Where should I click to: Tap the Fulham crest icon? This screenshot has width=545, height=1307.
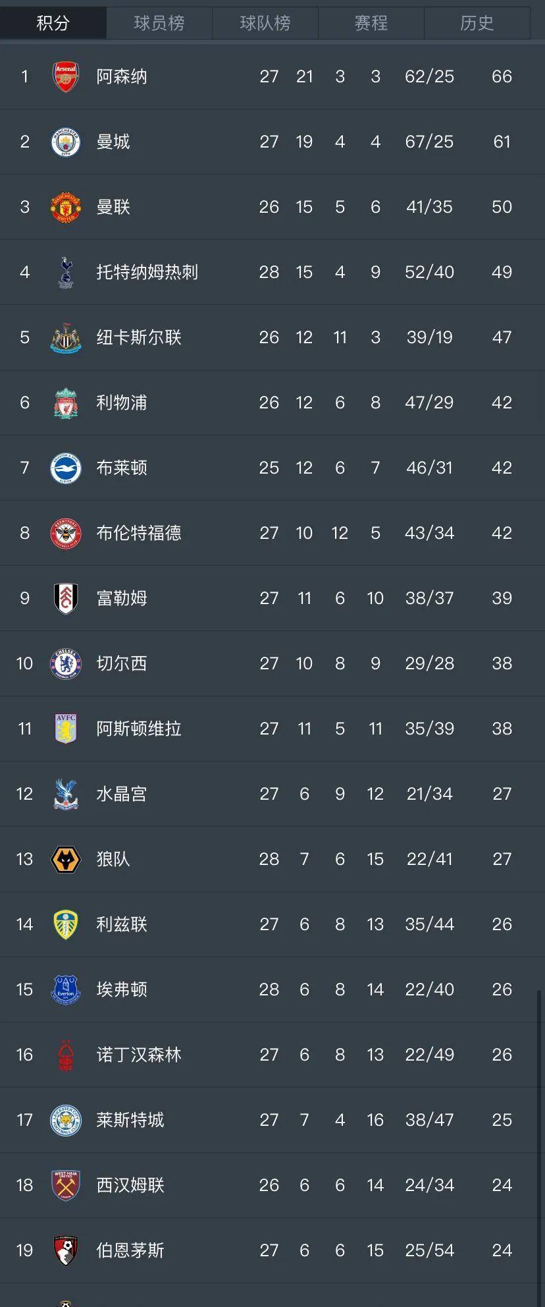coord(66,598)
